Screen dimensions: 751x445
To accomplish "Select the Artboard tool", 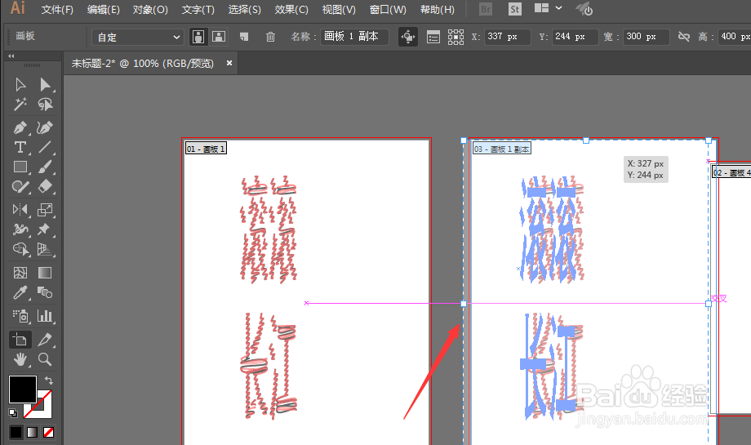I will point(20,340).
